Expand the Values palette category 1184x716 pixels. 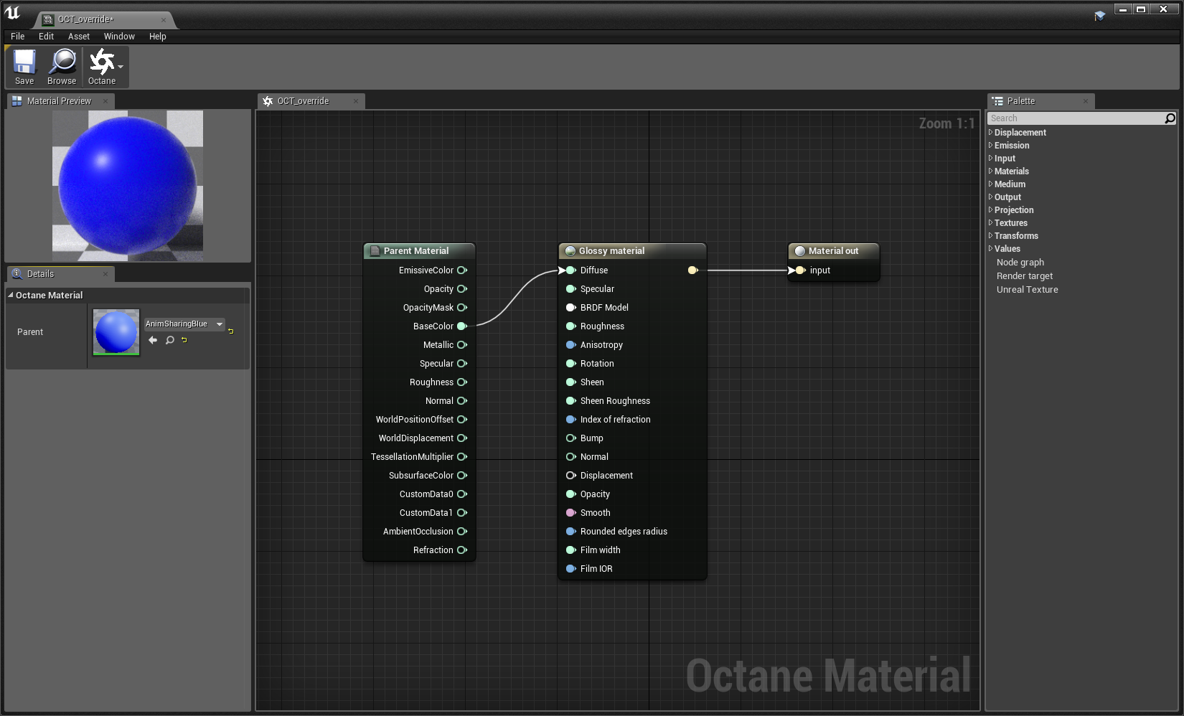tap(991, 249)
